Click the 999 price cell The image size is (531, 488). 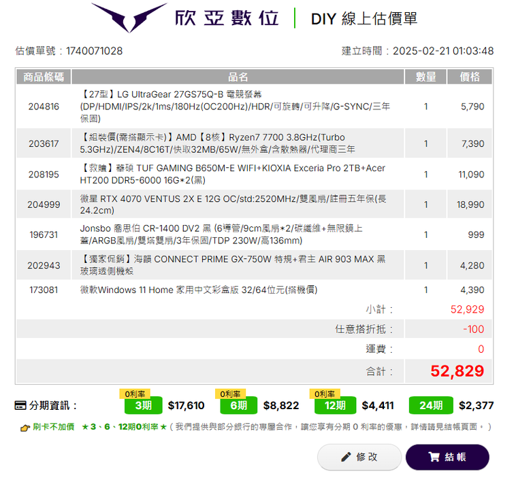coord(476,234)
